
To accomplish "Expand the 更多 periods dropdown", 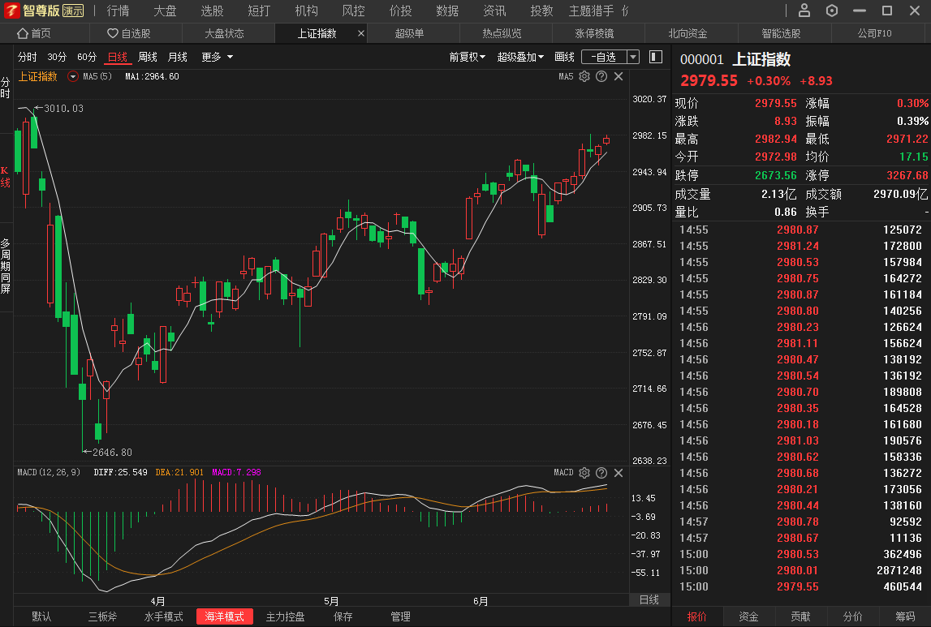I will 217,57.
